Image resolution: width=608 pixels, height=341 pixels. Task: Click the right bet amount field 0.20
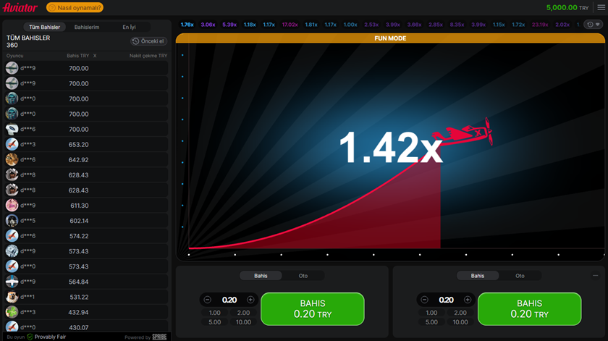coord(446,300)
